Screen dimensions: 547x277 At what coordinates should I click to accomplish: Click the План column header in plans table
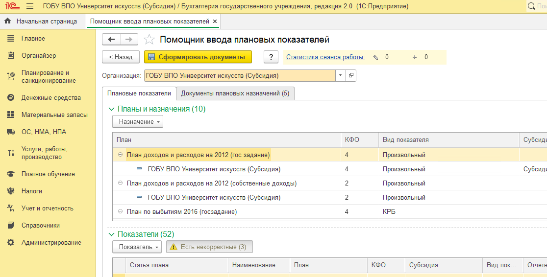tap(226, 139)
